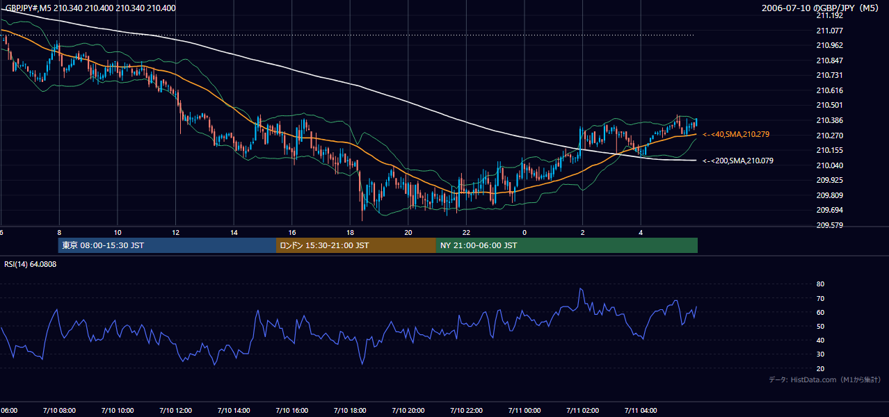Viewport: 889px width, 417px height.
Task: Click the 7/11 02:00 time axis label
Action: [x=582, y=410]
